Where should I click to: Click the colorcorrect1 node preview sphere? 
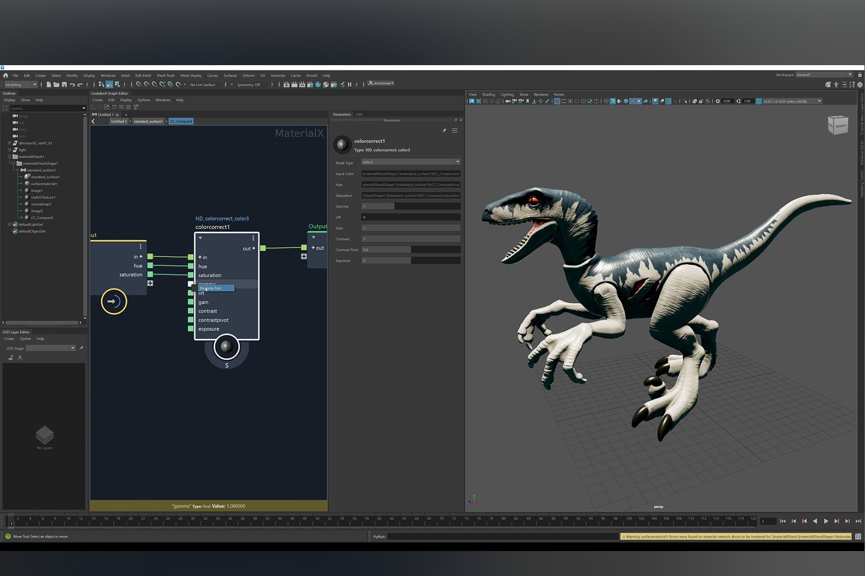(x=227, y=347)
